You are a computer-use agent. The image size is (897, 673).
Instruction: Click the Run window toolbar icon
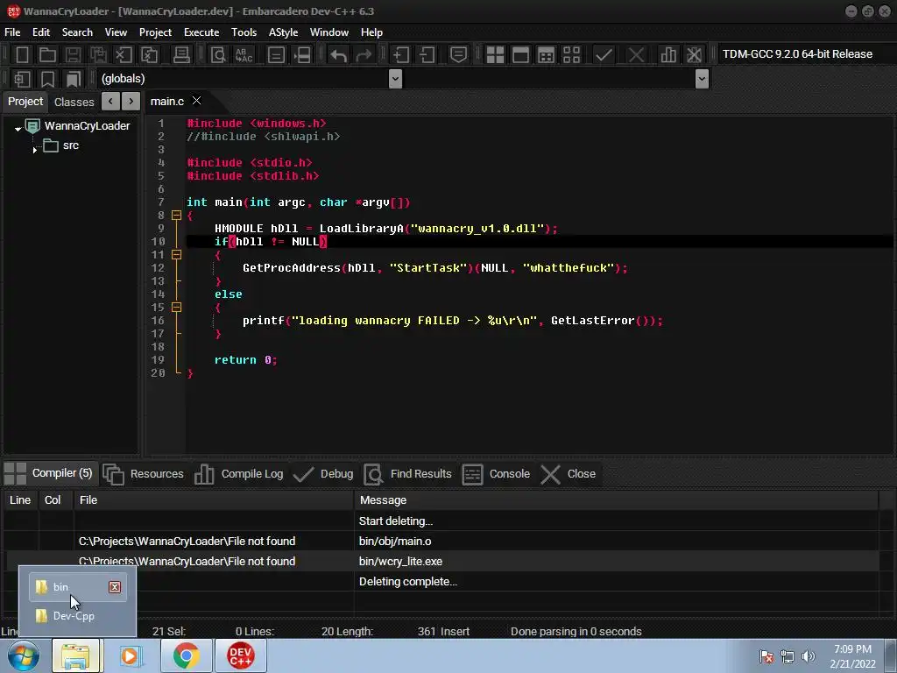pyautogui.click(x=520, y=54)
